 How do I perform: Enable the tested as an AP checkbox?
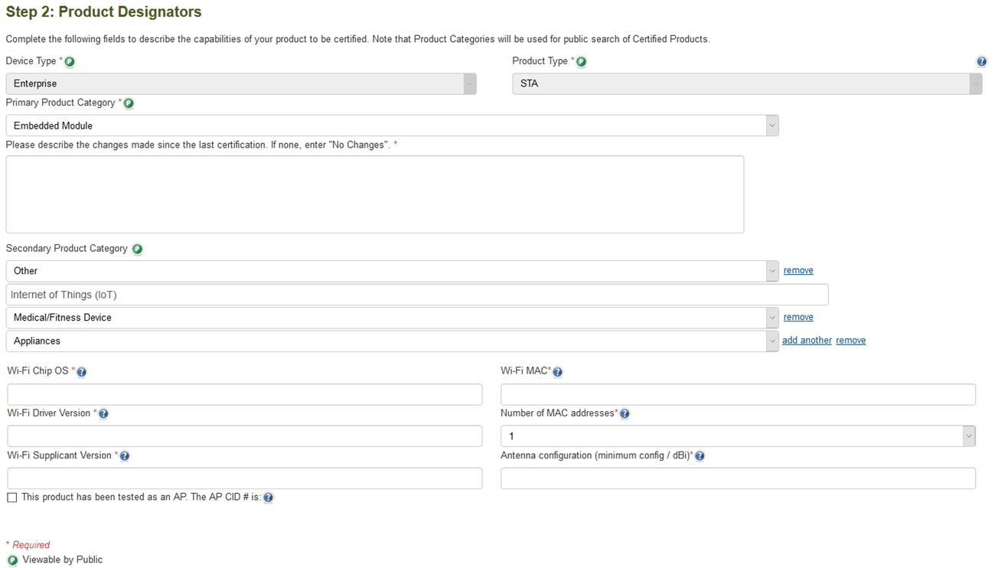click(x=12, y=498)
